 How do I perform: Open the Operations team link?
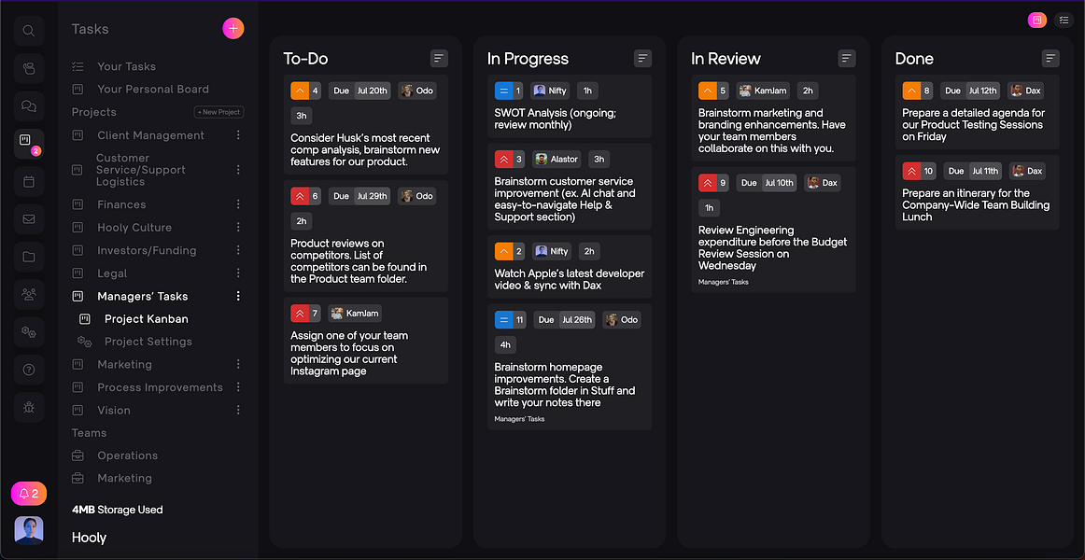click(x=127, y=455)
